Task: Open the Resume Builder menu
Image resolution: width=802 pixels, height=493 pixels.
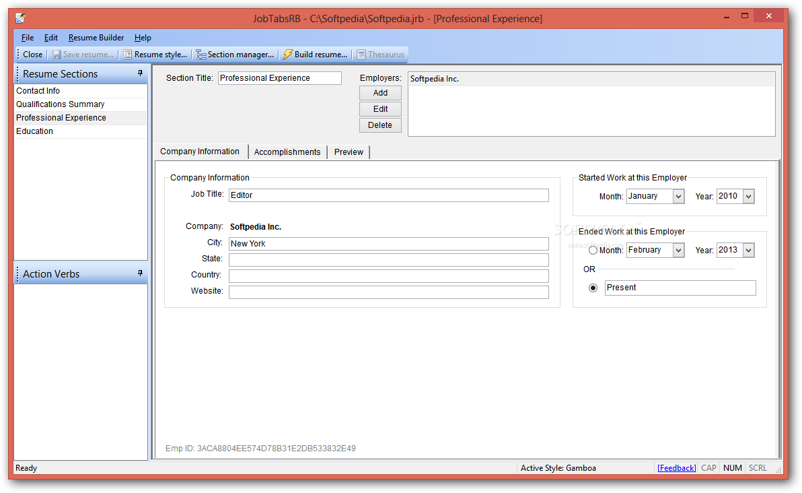Action: [x=96, y=37]
